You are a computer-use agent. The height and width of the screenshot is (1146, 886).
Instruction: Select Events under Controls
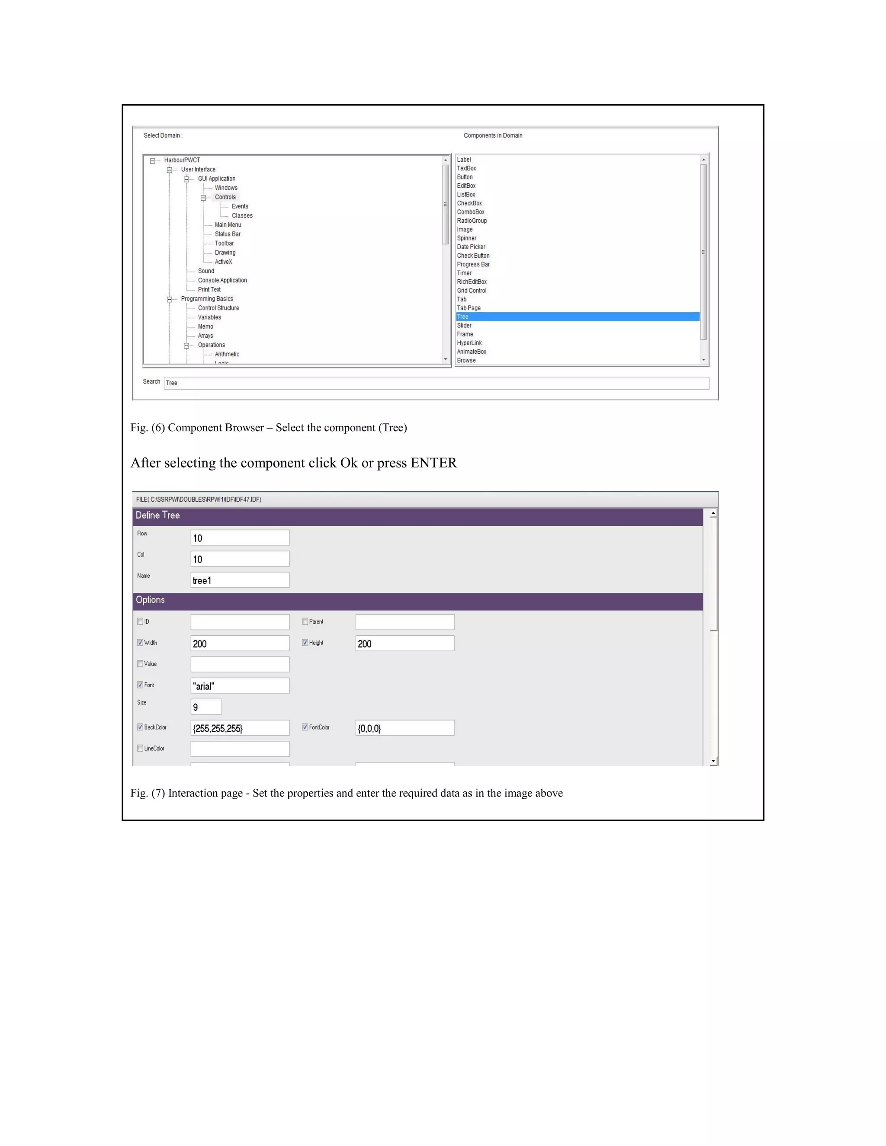pyautogui.click(x=240, y=206)
